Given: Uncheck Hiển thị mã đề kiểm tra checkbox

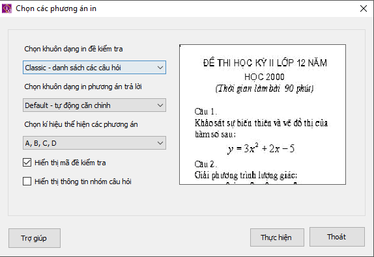Looking at the screenshot, I should coord(27,163).
